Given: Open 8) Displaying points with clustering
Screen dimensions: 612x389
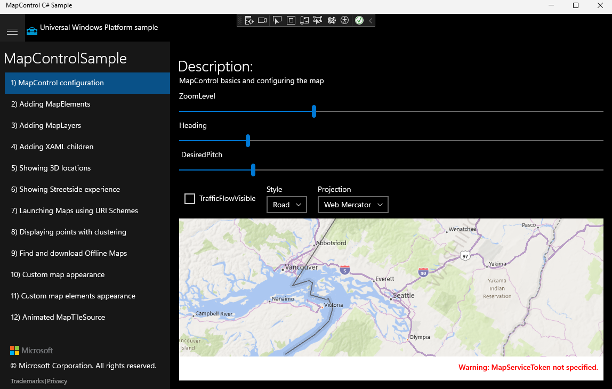Looking at the screenshot, I should click(x=87, y=232).
